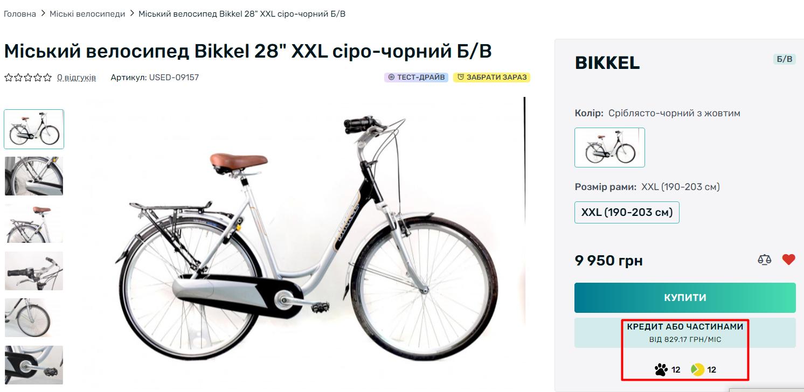804x392 pixels.
Task: Open Міські велосипеди breadcrumb category
Action: pyautogui.click(x=87, y=13)
